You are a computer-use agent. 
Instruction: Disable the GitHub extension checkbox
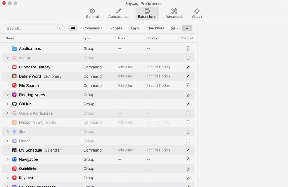[x=187, y=104]
